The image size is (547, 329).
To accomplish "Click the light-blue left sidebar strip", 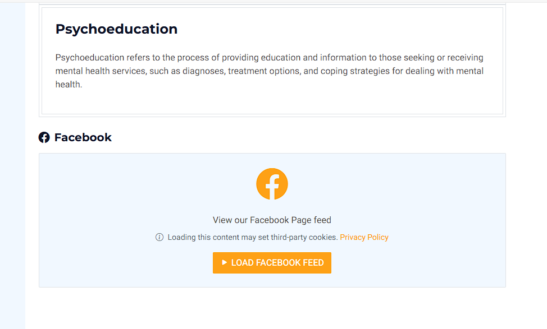I will 12,168.
